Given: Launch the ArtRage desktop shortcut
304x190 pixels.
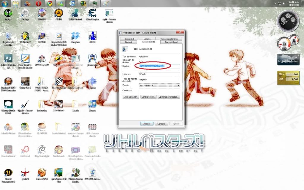Looking at the screenshot, I should point(25,15).
